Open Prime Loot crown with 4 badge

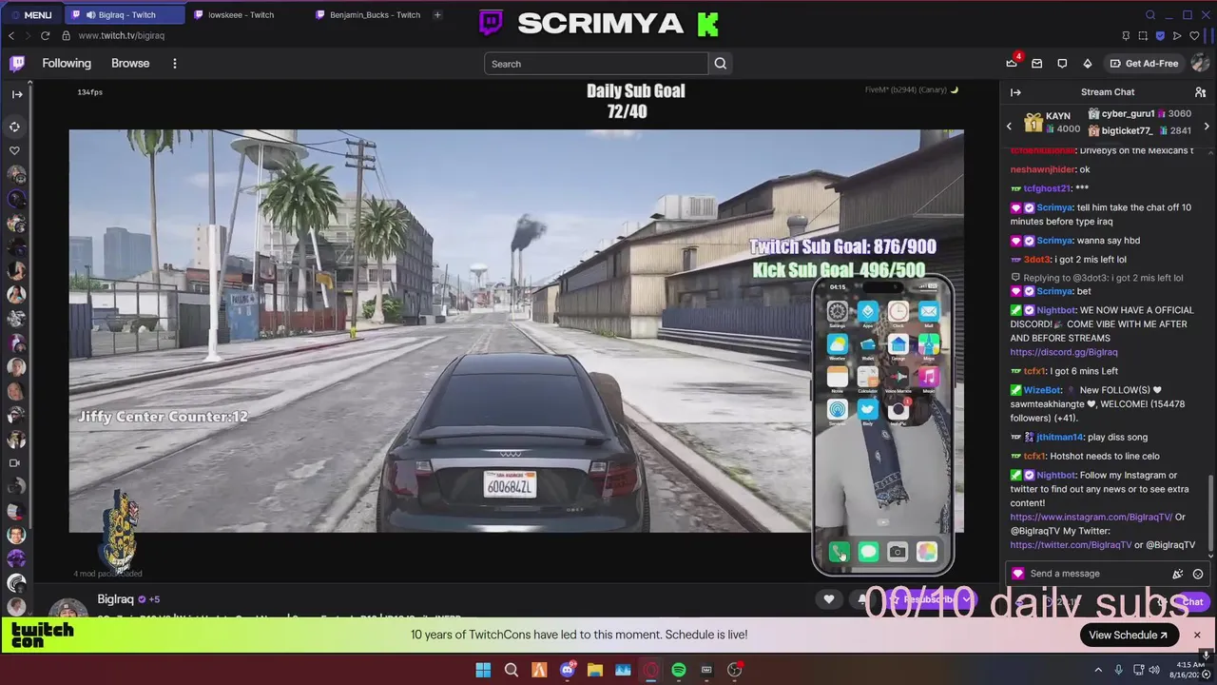[x=1012, y=63]
